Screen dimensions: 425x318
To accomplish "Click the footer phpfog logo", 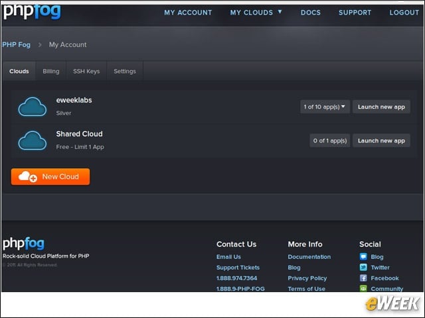I will pos(24,244).
